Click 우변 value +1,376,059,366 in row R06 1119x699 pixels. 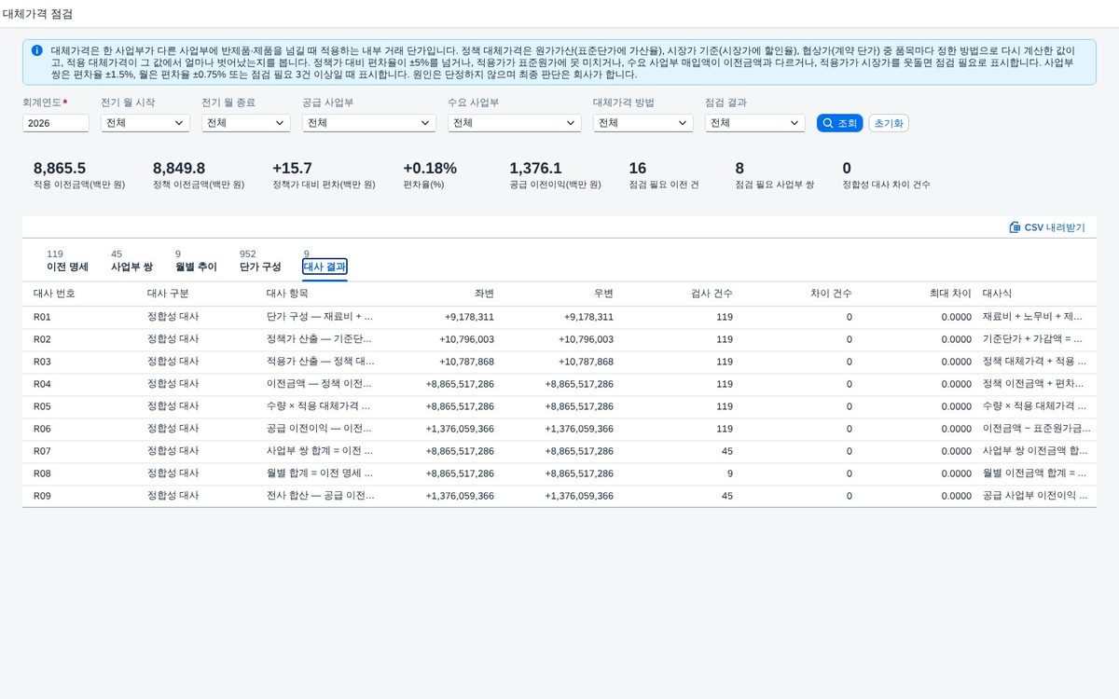point(579,429)
